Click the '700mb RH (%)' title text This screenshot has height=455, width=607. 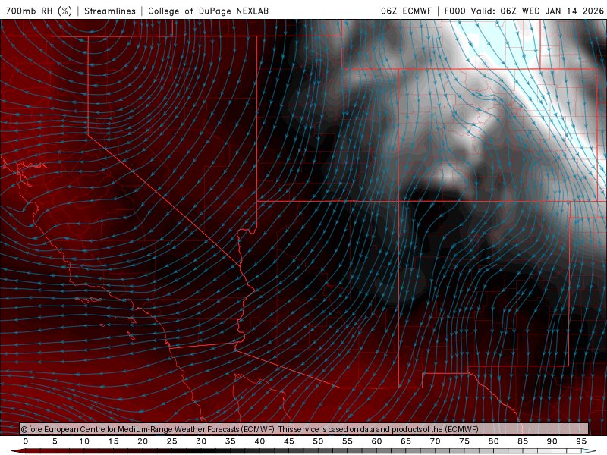pos(39,11)
